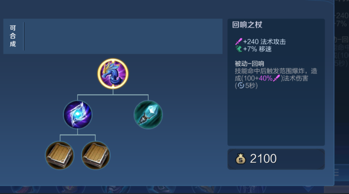Image resolution: width=349 pixels, height=194 pixels.
Task: Select the 回响之杖 item title
Action: [247, 25]
